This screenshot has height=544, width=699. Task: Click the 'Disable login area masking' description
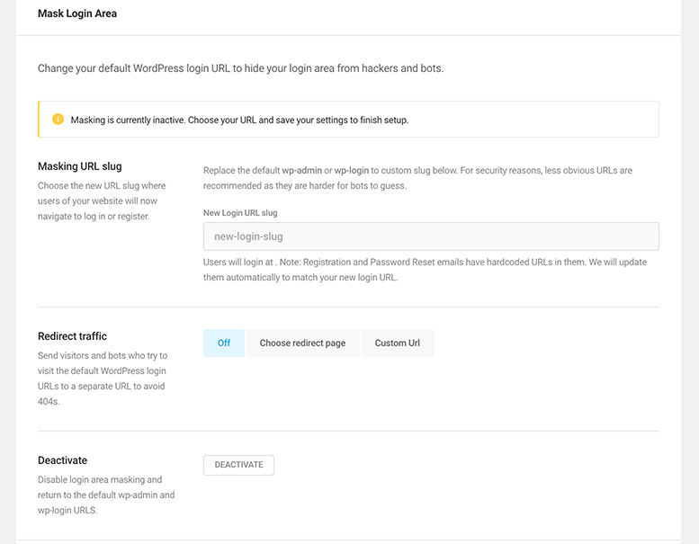tap(105, 495)
